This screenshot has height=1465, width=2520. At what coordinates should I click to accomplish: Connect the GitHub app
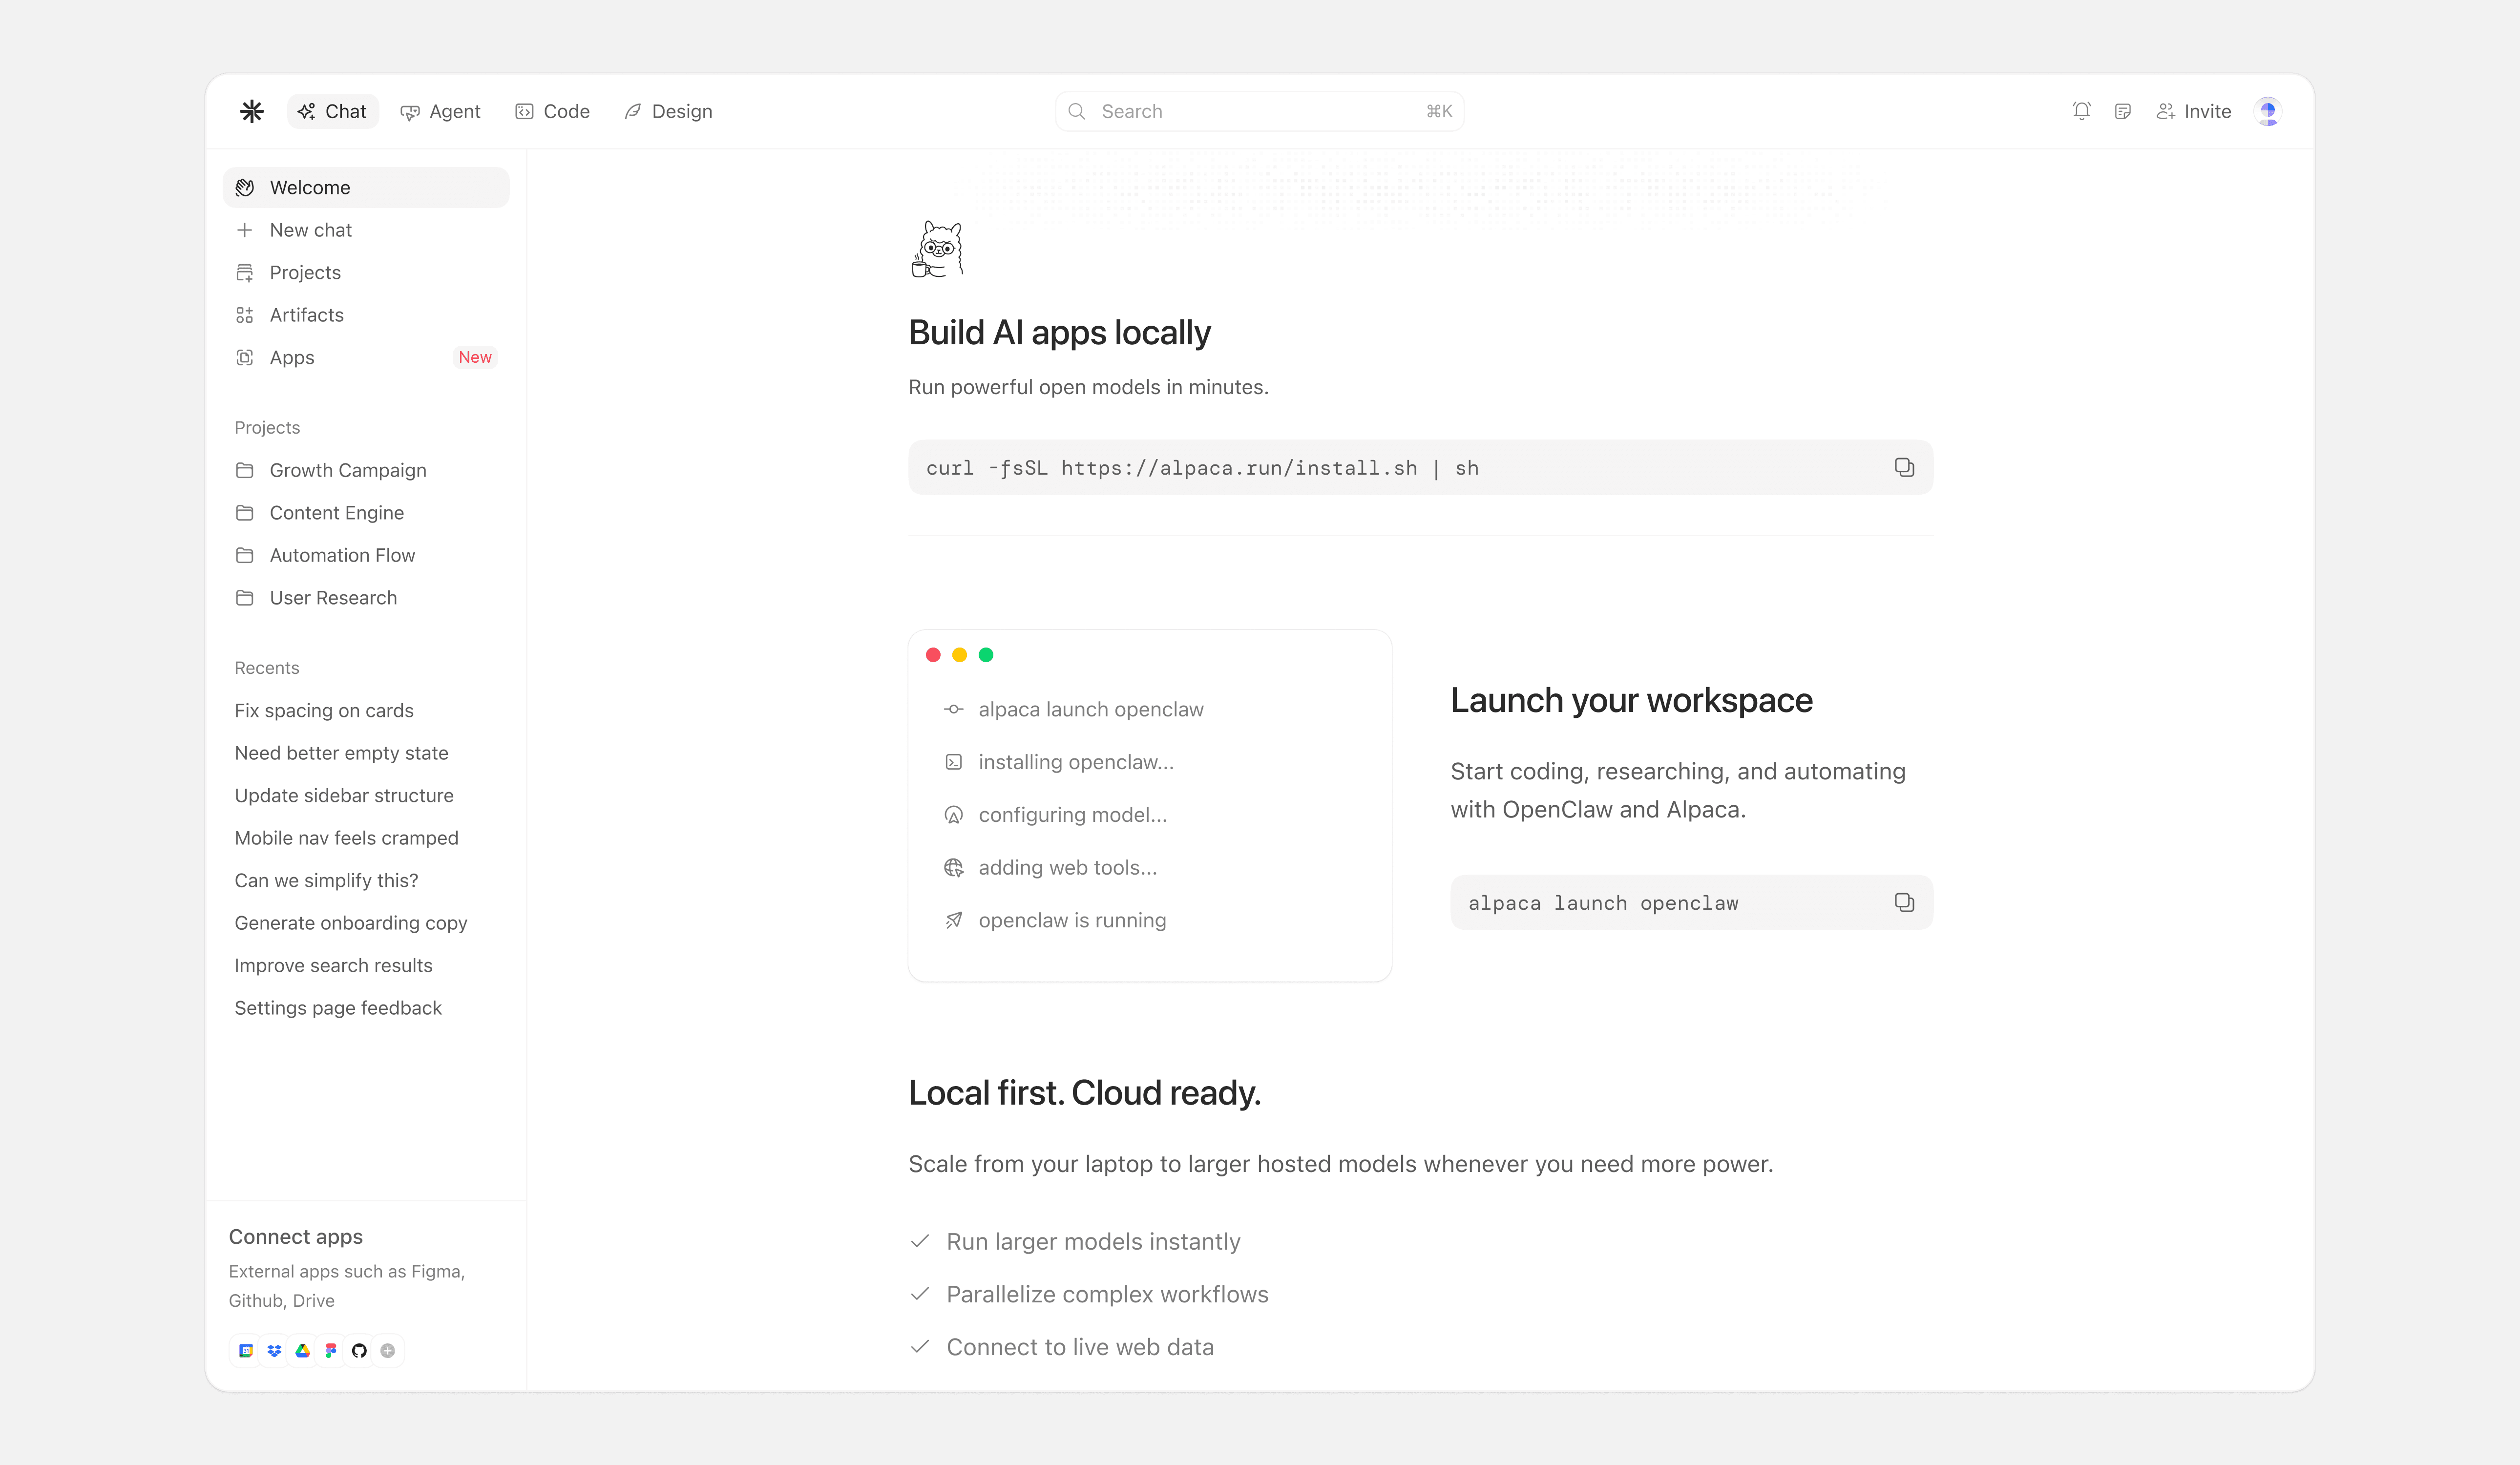(x=359, y=1350)
